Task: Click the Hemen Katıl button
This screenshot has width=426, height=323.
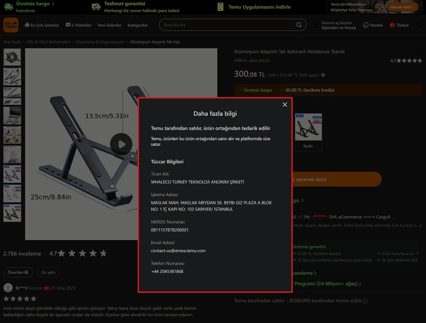Action: [x=403, y=7]
